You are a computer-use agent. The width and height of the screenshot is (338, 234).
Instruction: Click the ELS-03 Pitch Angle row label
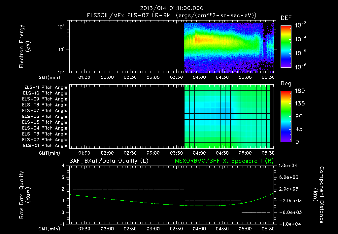(x=45, y=134)
